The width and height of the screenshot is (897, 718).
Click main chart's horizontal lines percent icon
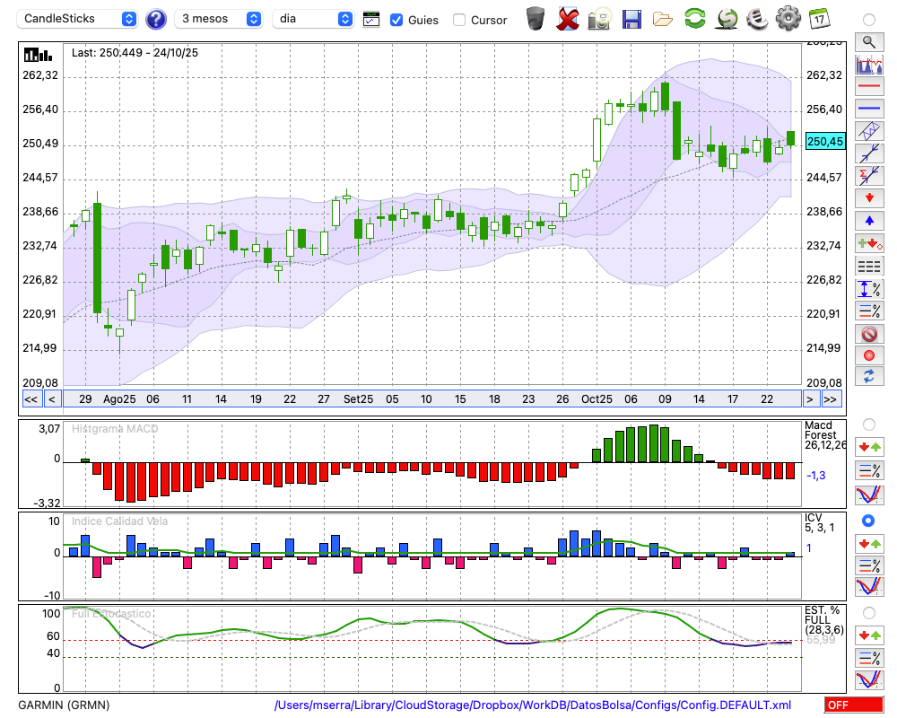869,311
